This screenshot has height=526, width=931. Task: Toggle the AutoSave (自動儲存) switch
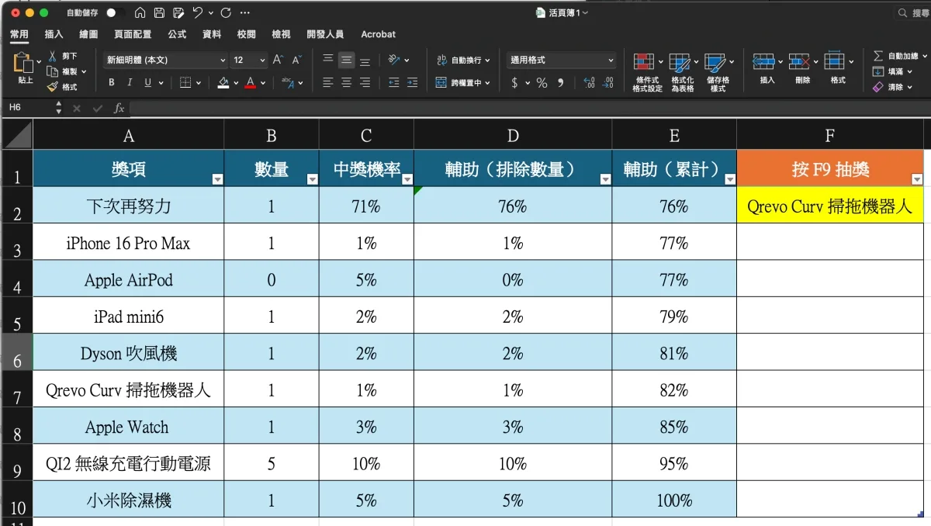point(116,13)
